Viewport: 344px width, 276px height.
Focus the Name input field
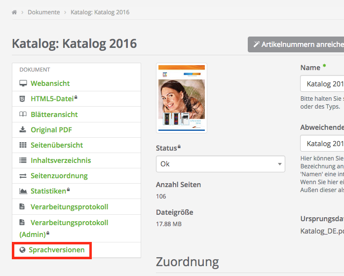322,83
